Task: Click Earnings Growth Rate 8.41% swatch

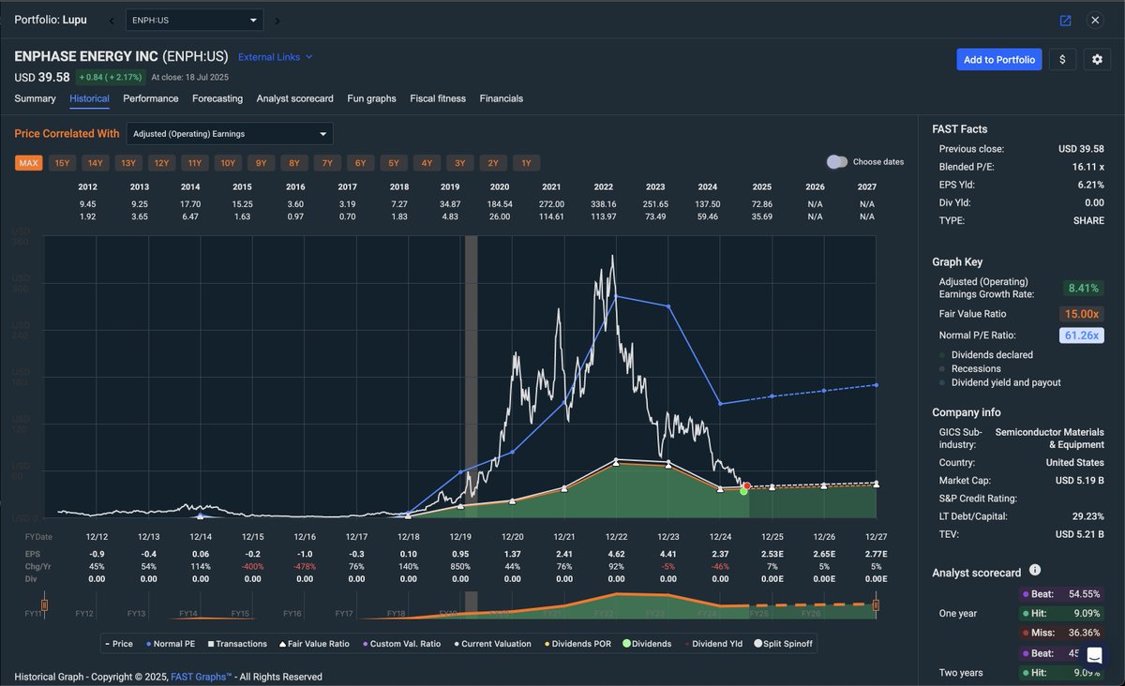Action: click(1083, 288)
